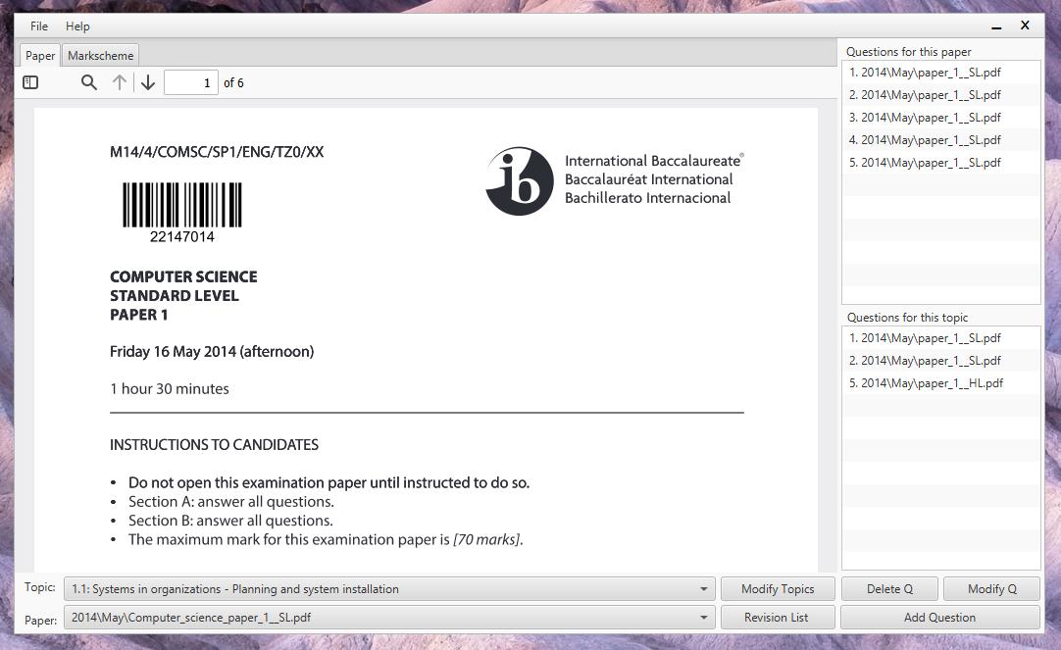1061x650 pixels.
Task: Select question 4 in 'Questions for this paper'
Action: pos(940,140)
